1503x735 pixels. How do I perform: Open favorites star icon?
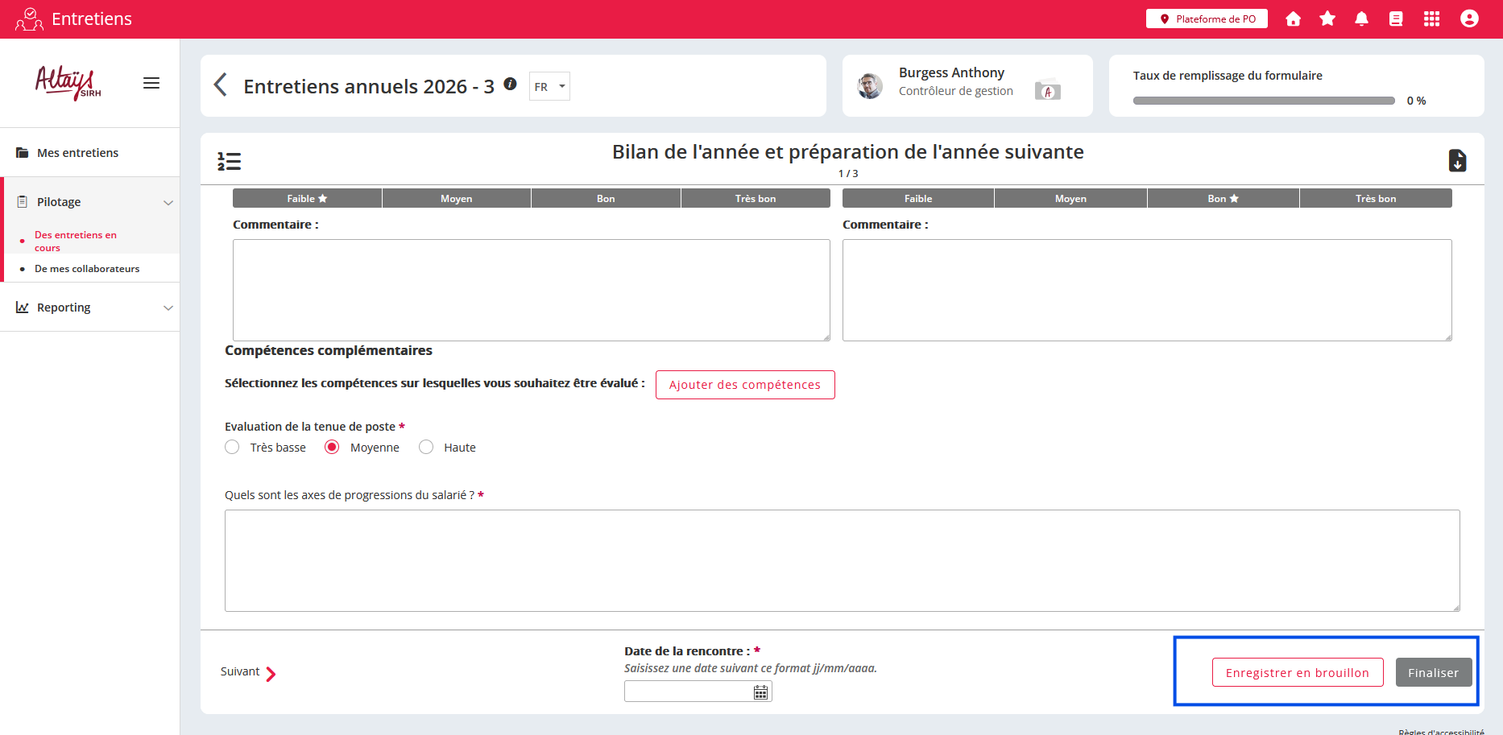coord(1327,19)
